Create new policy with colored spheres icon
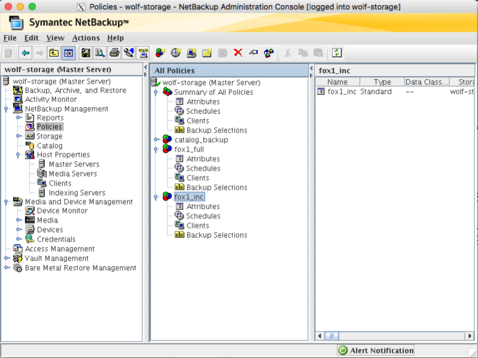The image size is (478, 358). coord(160,53)
